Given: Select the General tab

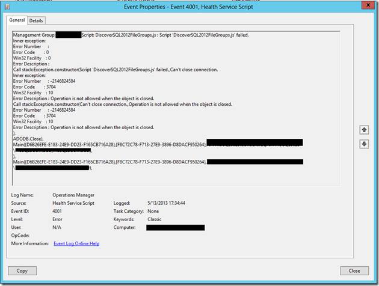Looking at the screenshot, I should [x=17, y=20].
